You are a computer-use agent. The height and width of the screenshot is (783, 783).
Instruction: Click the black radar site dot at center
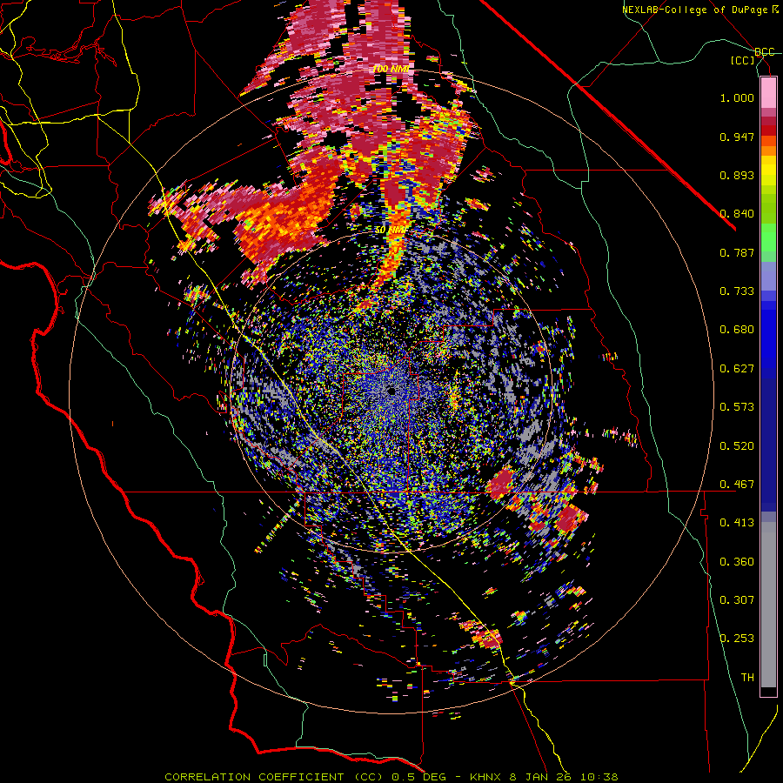click(x=391, y=391)
